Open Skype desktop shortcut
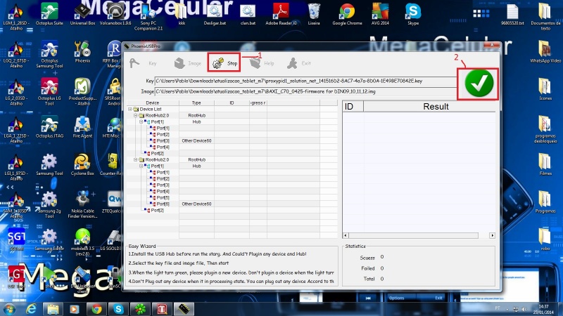This screenshot has width=563, height=316. click(413, 14)
